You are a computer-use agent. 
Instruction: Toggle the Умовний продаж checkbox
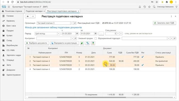(x=96, y=38)
